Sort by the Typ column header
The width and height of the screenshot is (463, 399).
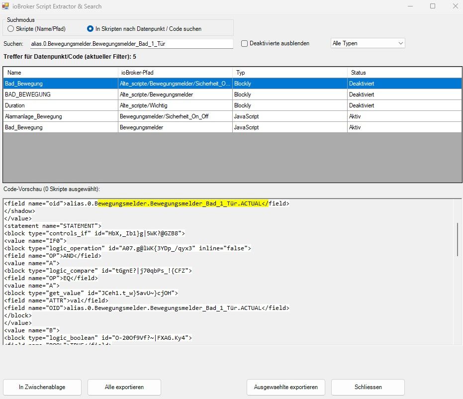[289, 72]
